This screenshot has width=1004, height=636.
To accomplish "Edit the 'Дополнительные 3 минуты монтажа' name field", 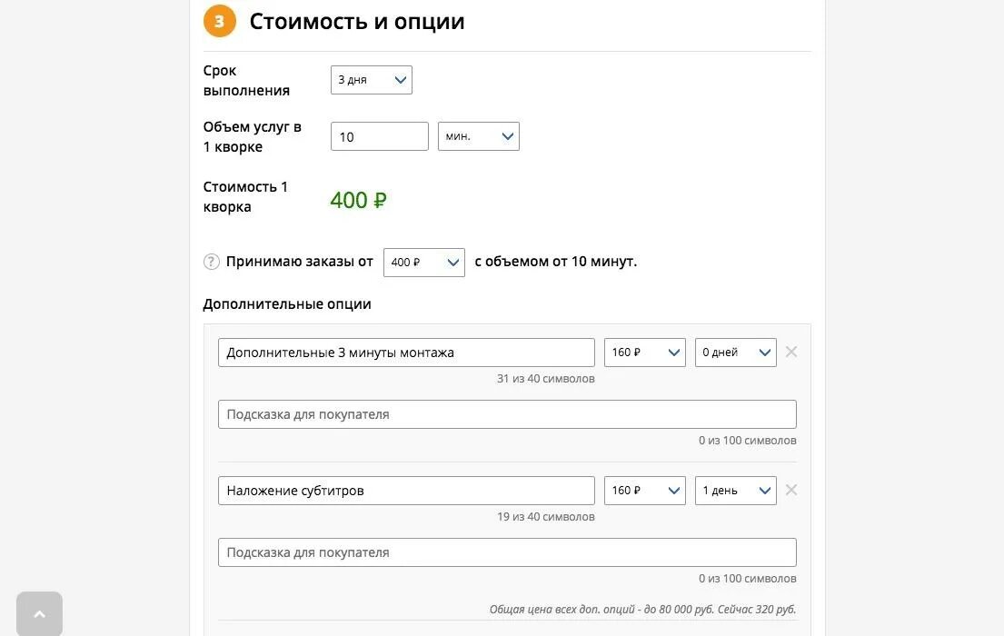I will click(406, 353).
